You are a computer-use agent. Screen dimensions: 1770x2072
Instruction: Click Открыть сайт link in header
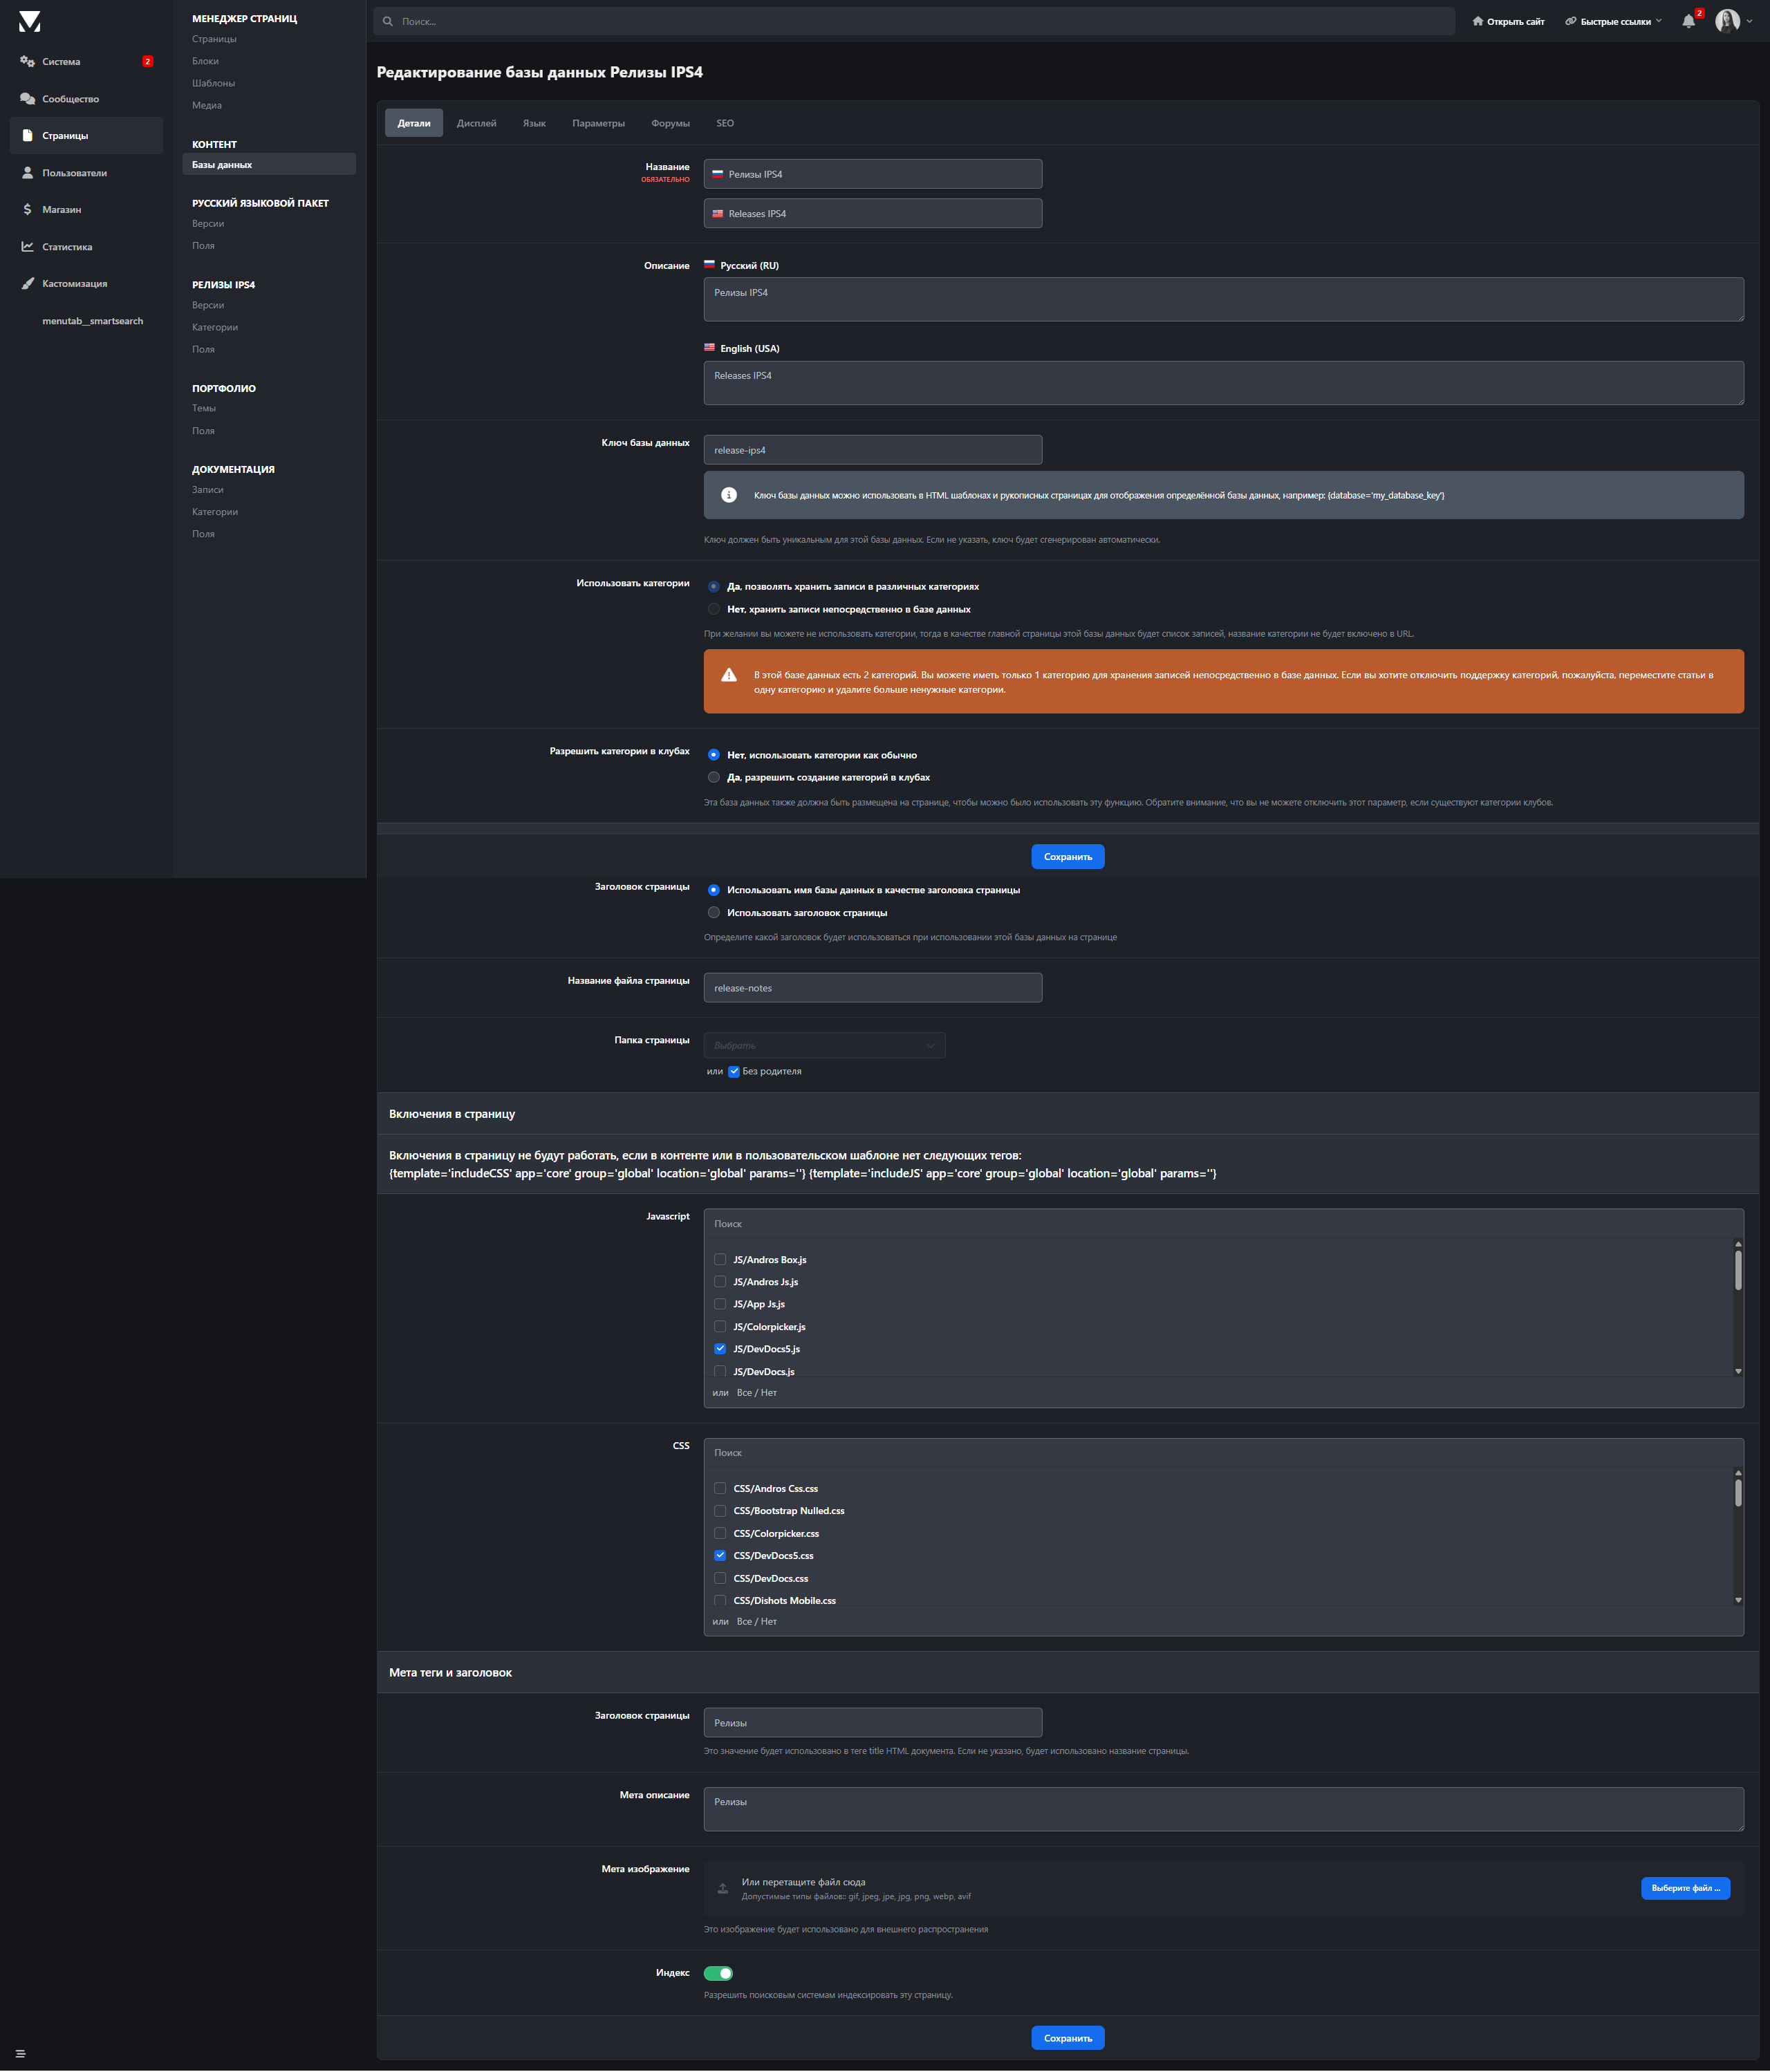coord(1508,21)
